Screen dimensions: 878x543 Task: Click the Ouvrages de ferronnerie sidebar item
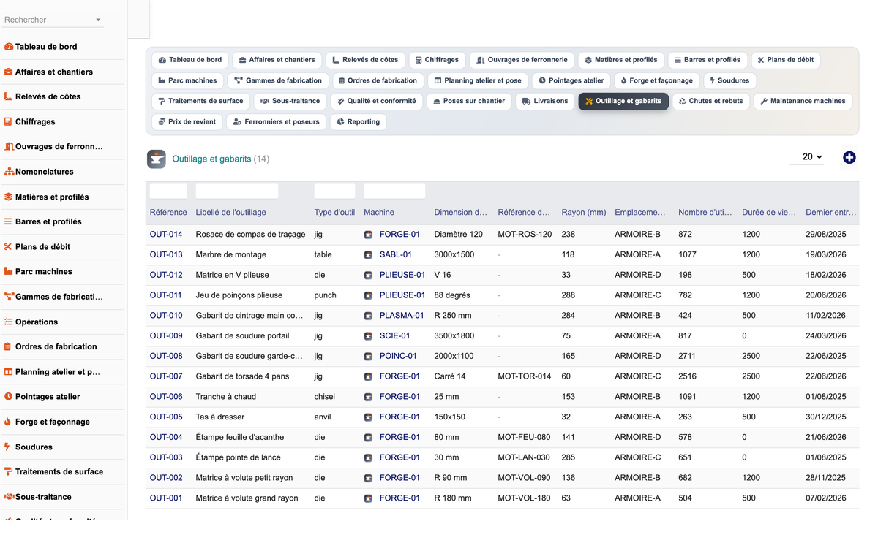[61, 147]
